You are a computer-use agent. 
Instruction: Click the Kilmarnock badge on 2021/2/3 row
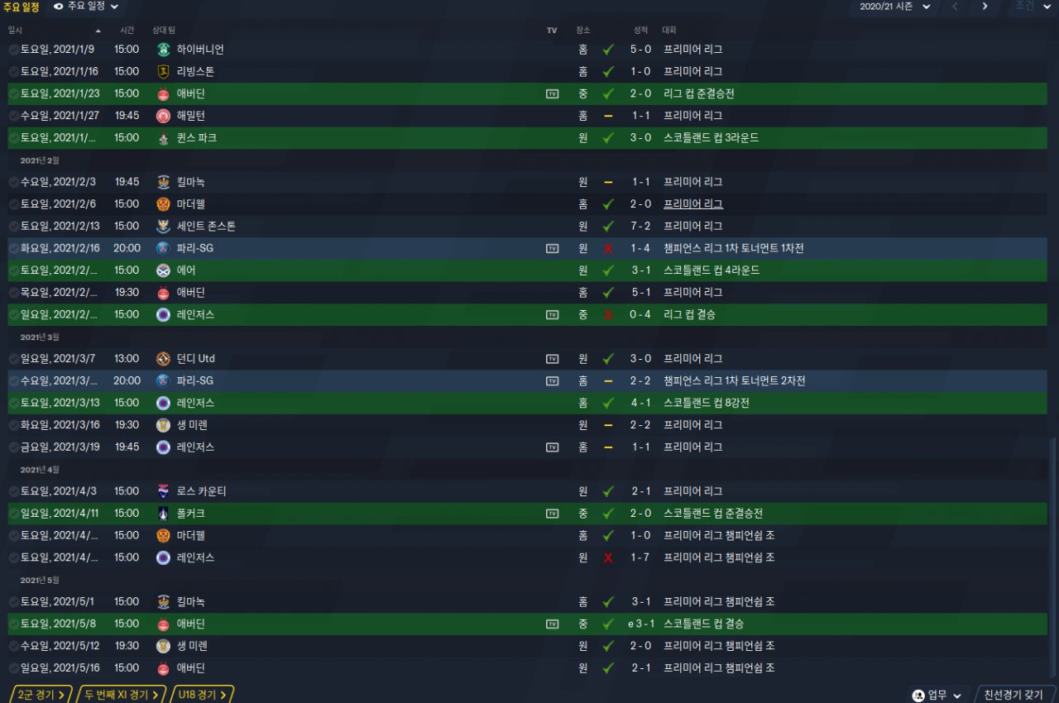coord(163,182)
